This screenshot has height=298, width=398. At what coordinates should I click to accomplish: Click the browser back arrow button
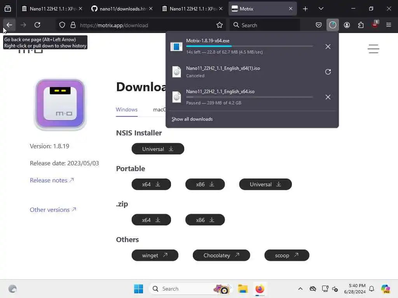9,25
